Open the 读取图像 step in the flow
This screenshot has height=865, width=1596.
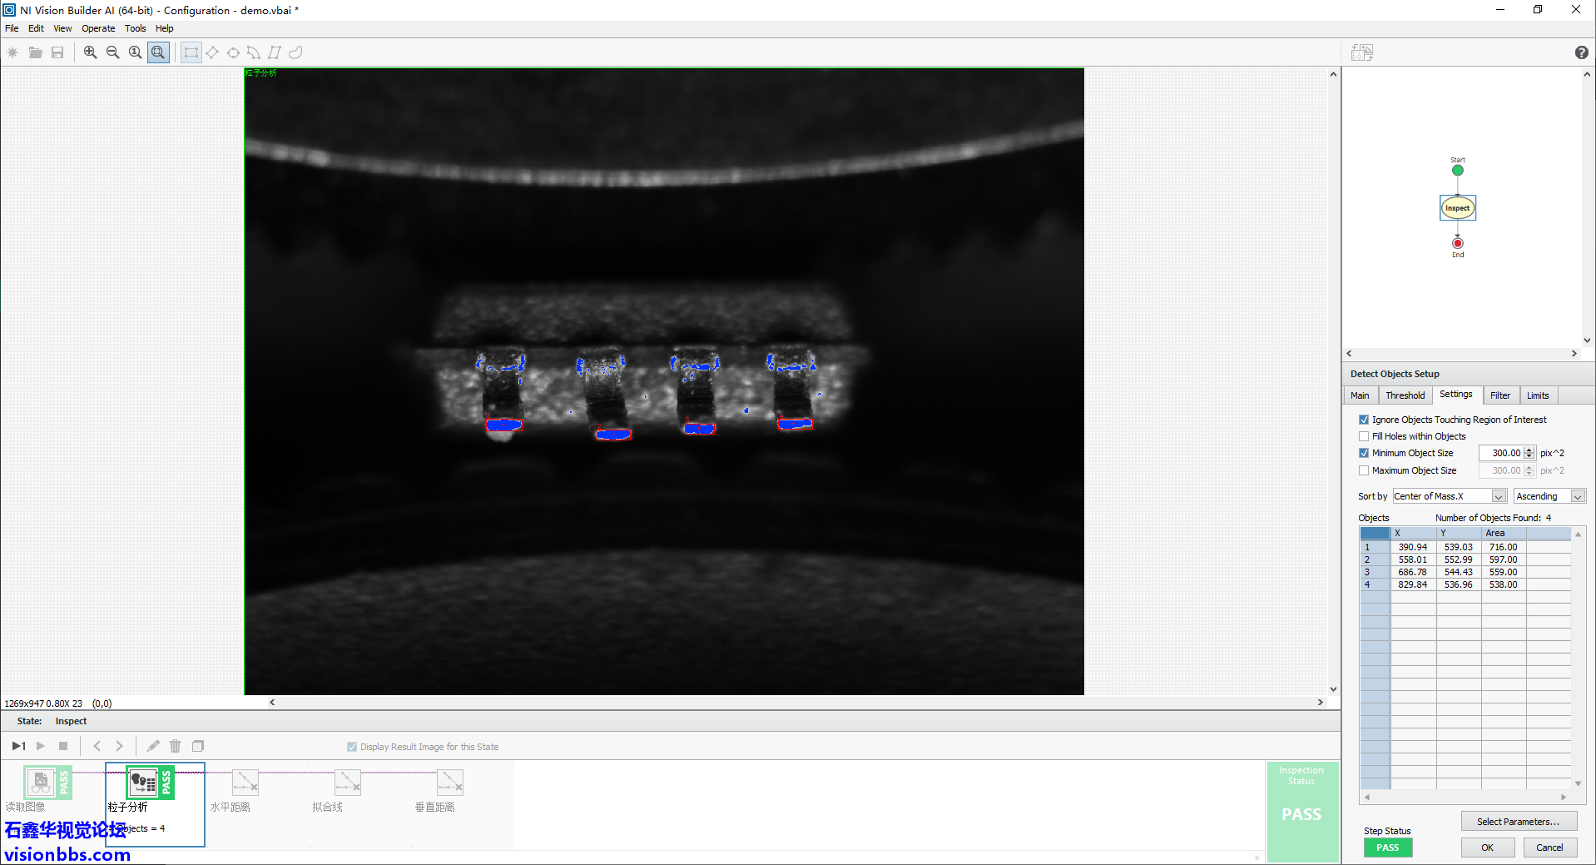pos(41,782)
